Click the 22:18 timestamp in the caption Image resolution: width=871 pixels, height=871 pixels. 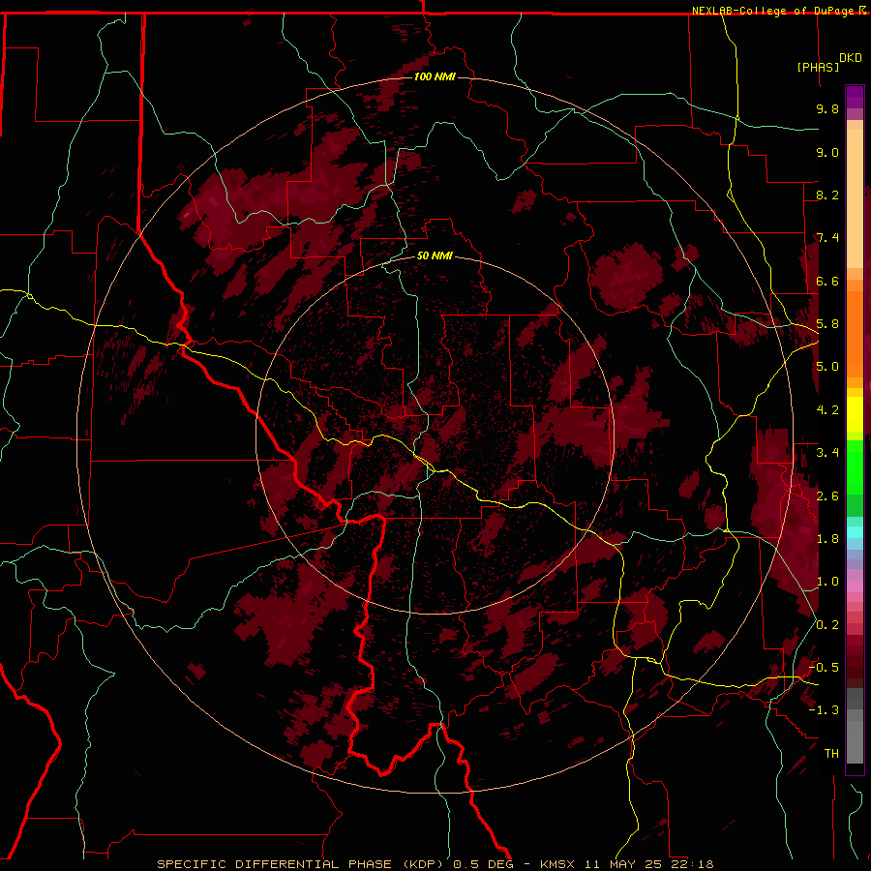point(695,864)
